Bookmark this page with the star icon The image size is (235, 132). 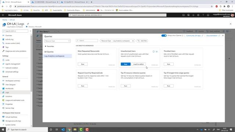pos(211,7)
